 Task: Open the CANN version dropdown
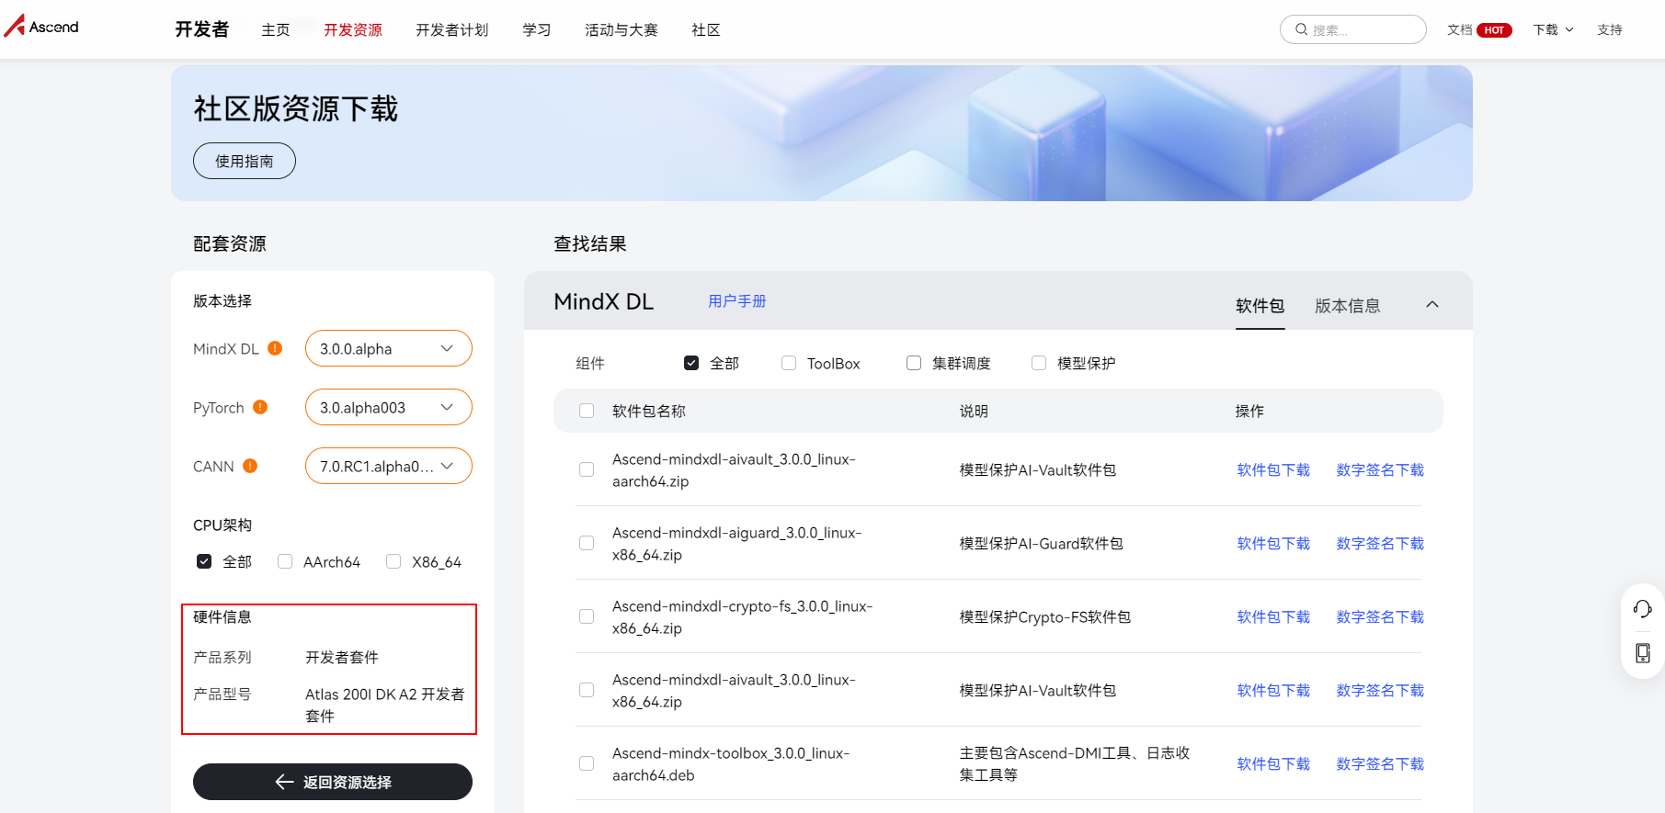(x=388, y=466)
